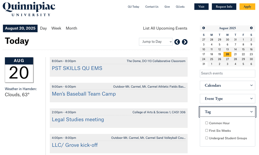The height and width of the screenshot is (155, 259).
Task: Click the Search events input field
Action: click(227, 73)
